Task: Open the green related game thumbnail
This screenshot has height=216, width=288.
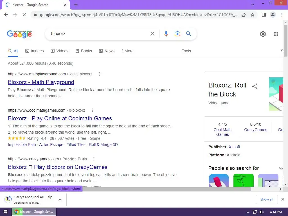Action: coord(243,180)
